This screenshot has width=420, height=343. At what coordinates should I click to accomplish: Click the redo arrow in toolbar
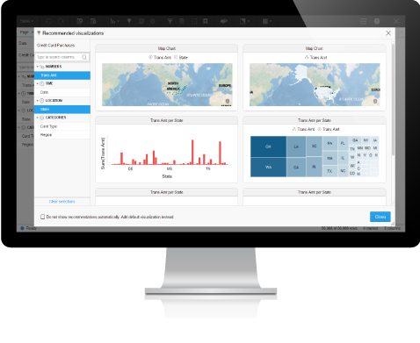pyautogui.click(x=61, y=21)
